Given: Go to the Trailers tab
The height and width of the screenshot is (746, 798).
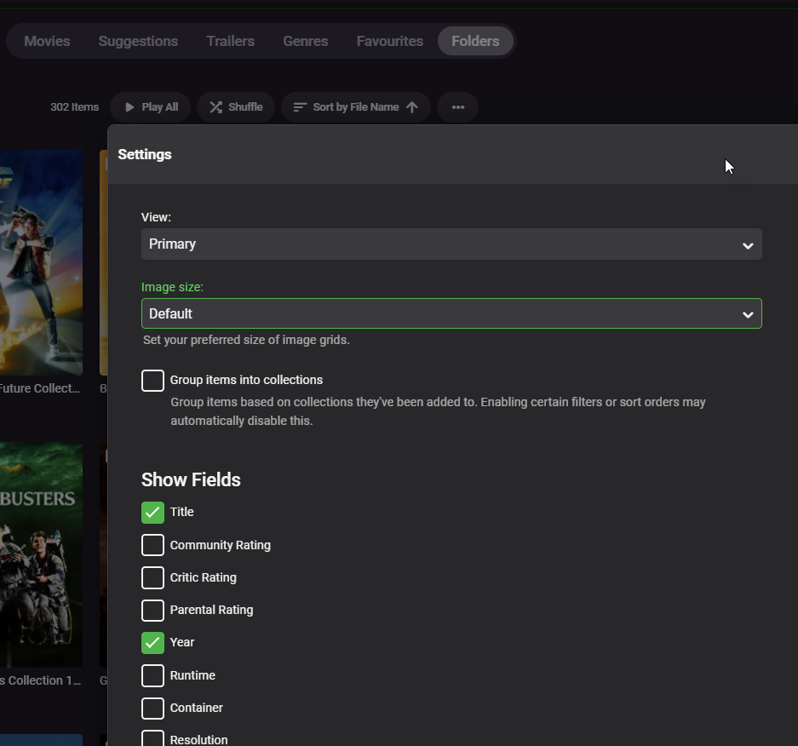Looking at the screenshot, I should pos(230,41).
